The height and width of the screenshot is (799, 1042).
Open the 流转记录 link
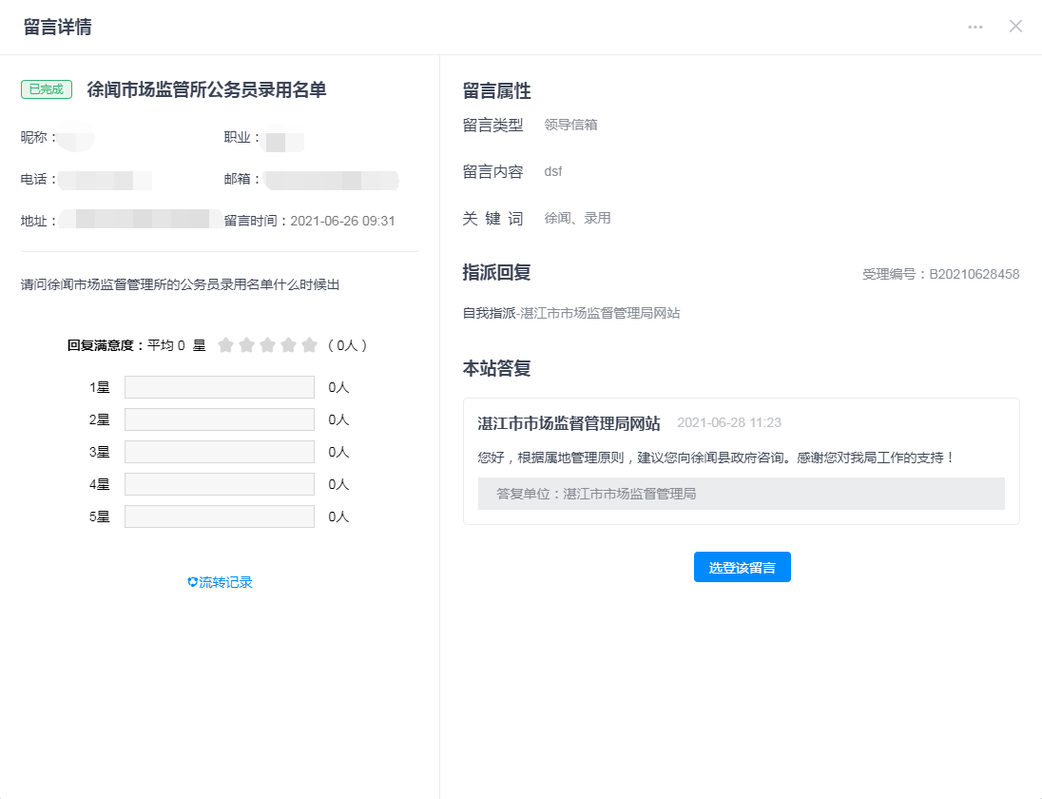click(220, 582)
